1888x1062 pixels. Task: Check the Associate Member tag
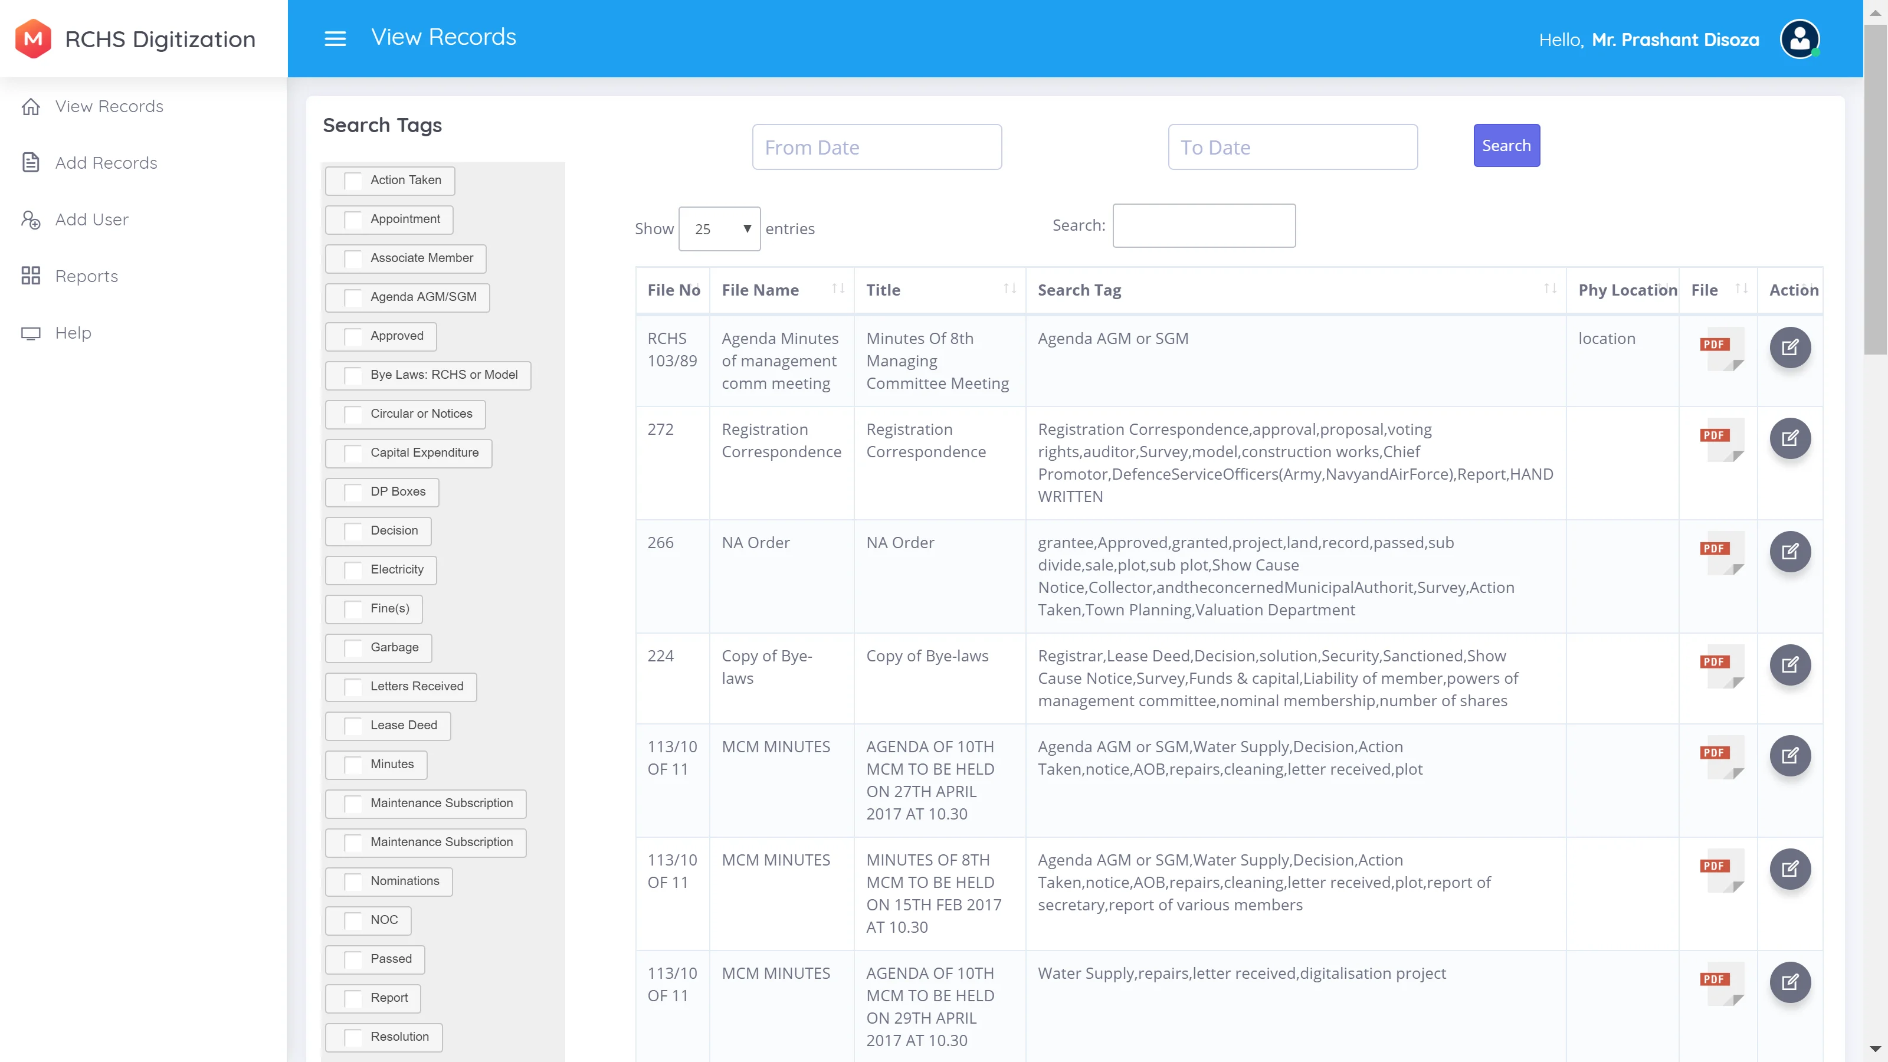click(353, 259)
